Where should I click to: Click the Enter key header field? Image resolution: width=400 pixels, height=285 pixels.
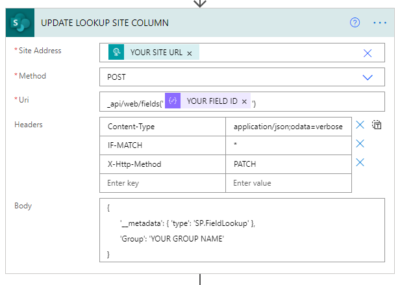point(162,183)
